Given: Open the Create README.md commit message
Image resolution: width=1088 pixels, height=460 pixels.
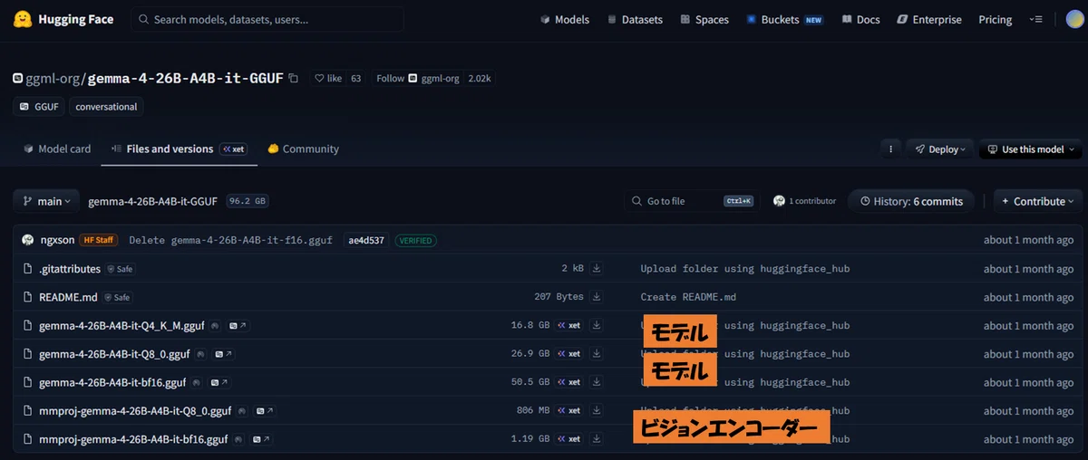Looking at the screenshot, I should coord(688,297).
